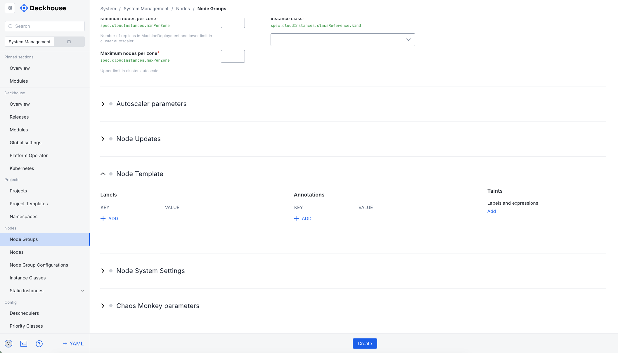Click spec.cloudInstances.maxPerZone text
This screenshot has height=353, width=618.
pos(135,60)
